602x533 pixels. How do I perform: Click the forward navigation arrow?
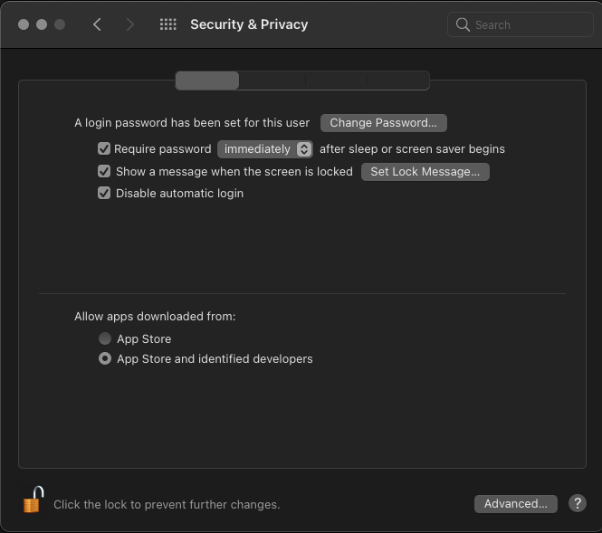[130, 24]
